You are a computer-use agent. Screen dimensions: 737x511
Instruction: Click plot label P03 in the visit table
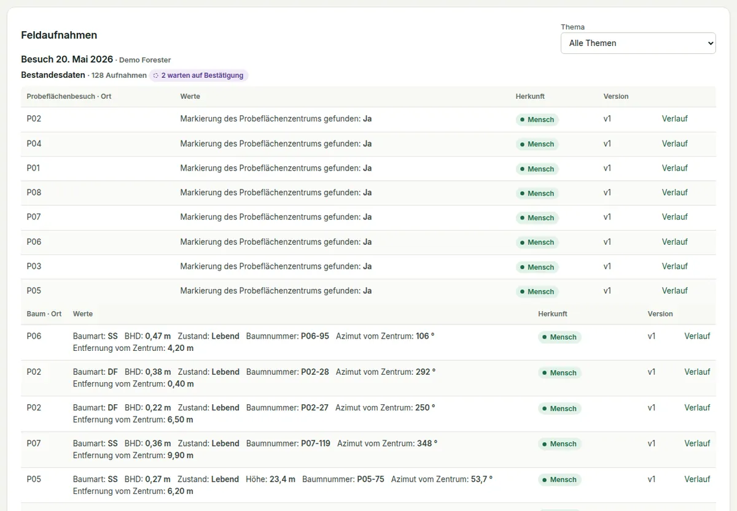(34, 266)
